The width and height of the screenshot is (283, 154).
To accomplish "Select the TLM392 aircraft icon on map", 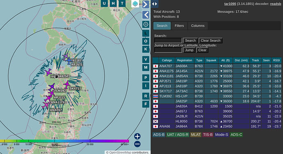I will [52, 87].
